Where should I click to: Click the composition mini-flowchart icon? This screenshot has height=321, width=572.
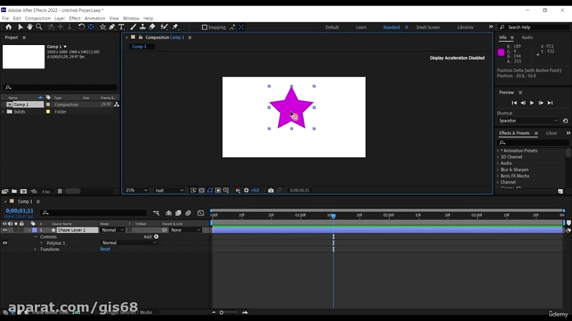pyautogui.click(x=156, y=213)
